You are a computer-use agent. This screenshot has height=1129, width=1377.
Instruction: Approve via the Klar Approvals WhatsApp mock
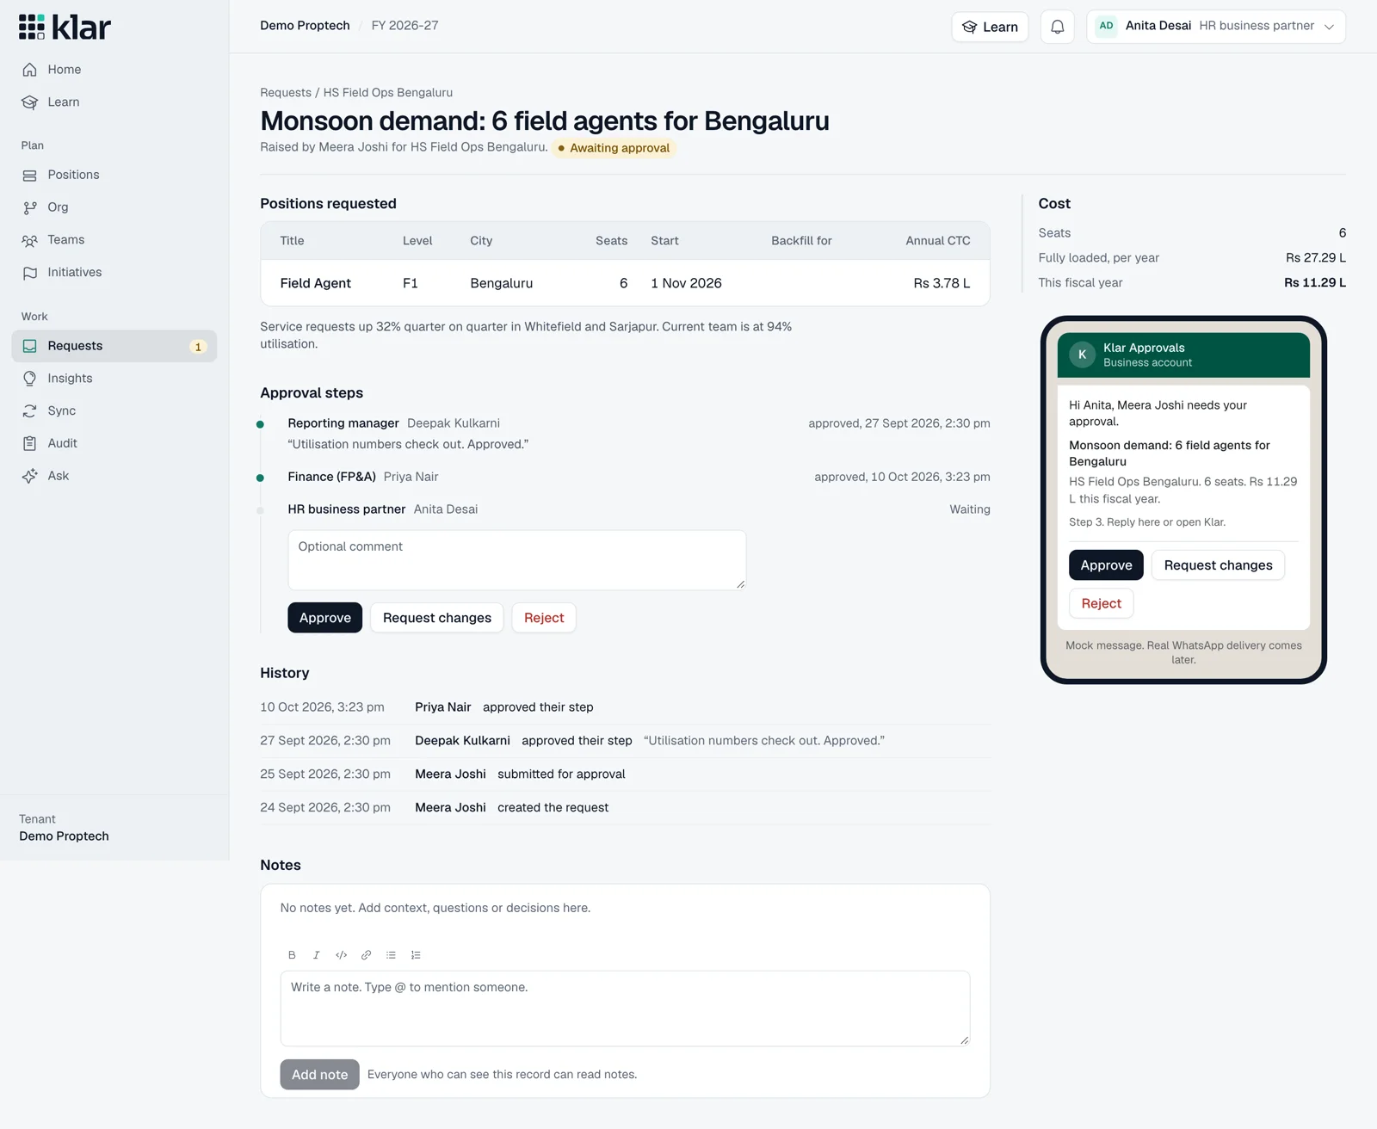click(1106, 565)
